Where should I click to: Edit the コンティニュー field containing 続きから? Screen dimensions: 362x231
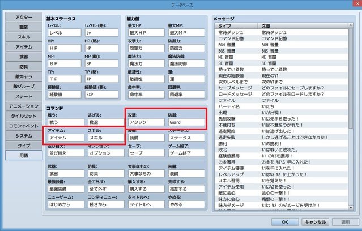[106, 204]
